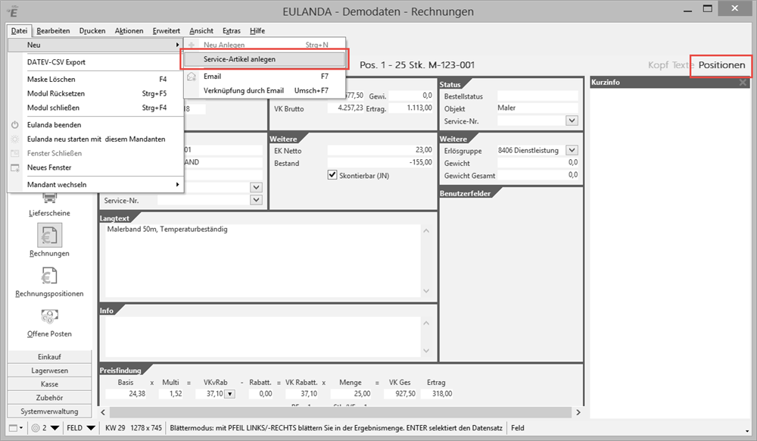Image resolution: width=757 pixels, height=441 pixels.
Task: Click the Bestellstatus field
Action: pyautogui.click(x=537, y=96)
